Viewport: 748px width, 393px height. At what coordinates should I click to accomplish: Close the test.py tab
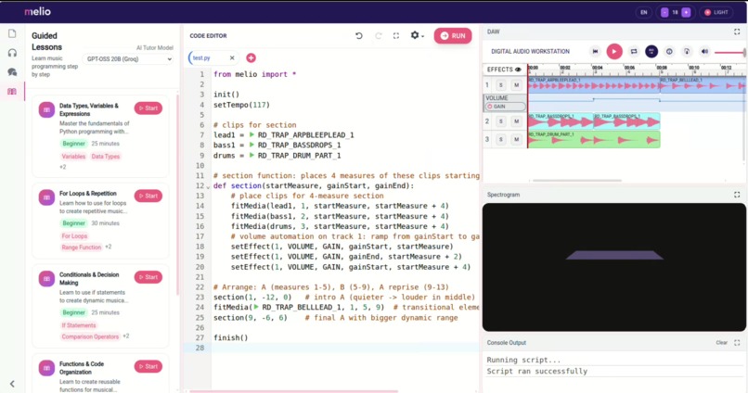pyautogui.click(x=232, y=58)
